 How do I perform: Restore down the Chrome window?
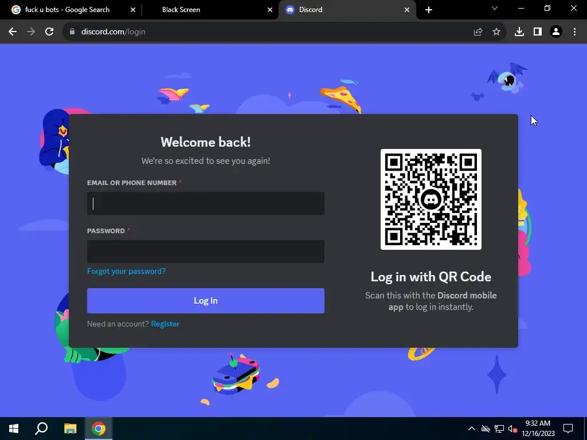[547, 8]
